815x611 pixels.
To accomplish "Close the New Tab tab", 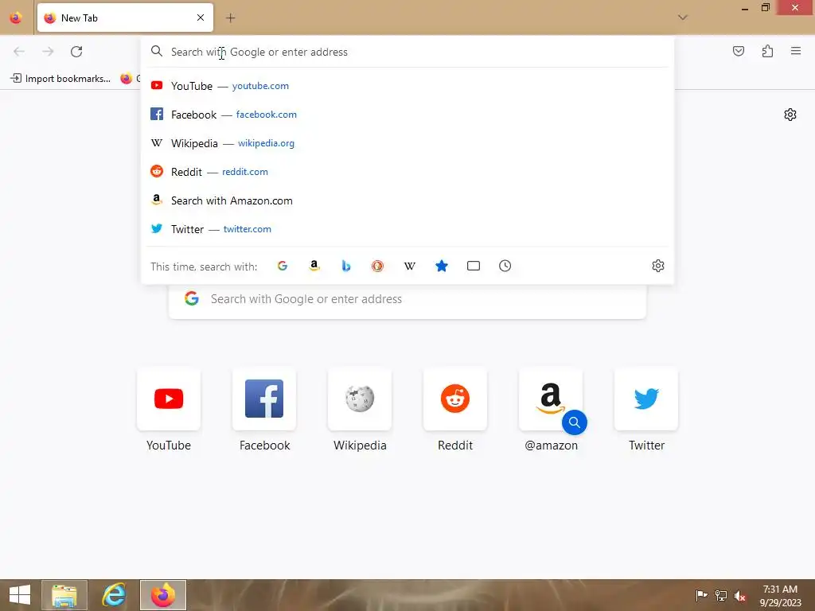I will coord(201,18).
